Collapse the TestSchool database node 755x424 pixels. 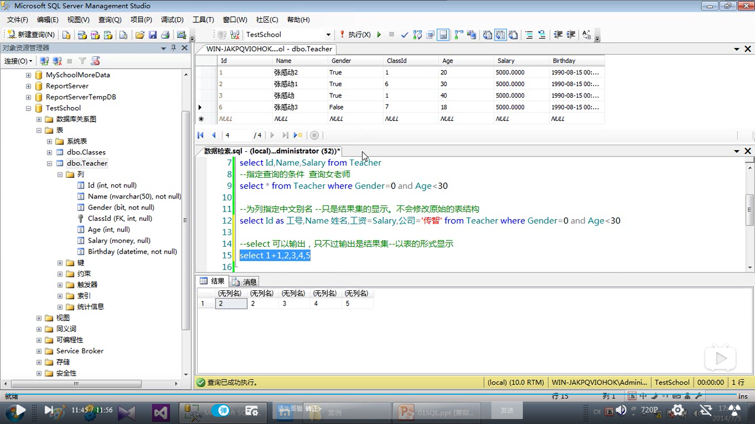pos(28,108)
